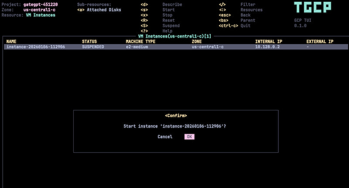The width and height of the screenshot is (349, 188).
Task: Click the STATUS column header
Action: coord(89,41)
